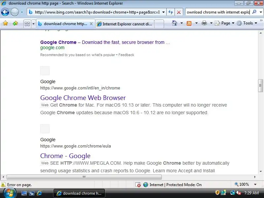The height and width of the screenshot is (198, 264).
Task: Open 'Chrome - Google' result link
Action: 65,156
